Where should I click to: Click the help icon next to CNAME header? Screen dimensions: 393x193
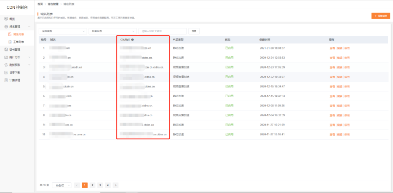[132, 40]
